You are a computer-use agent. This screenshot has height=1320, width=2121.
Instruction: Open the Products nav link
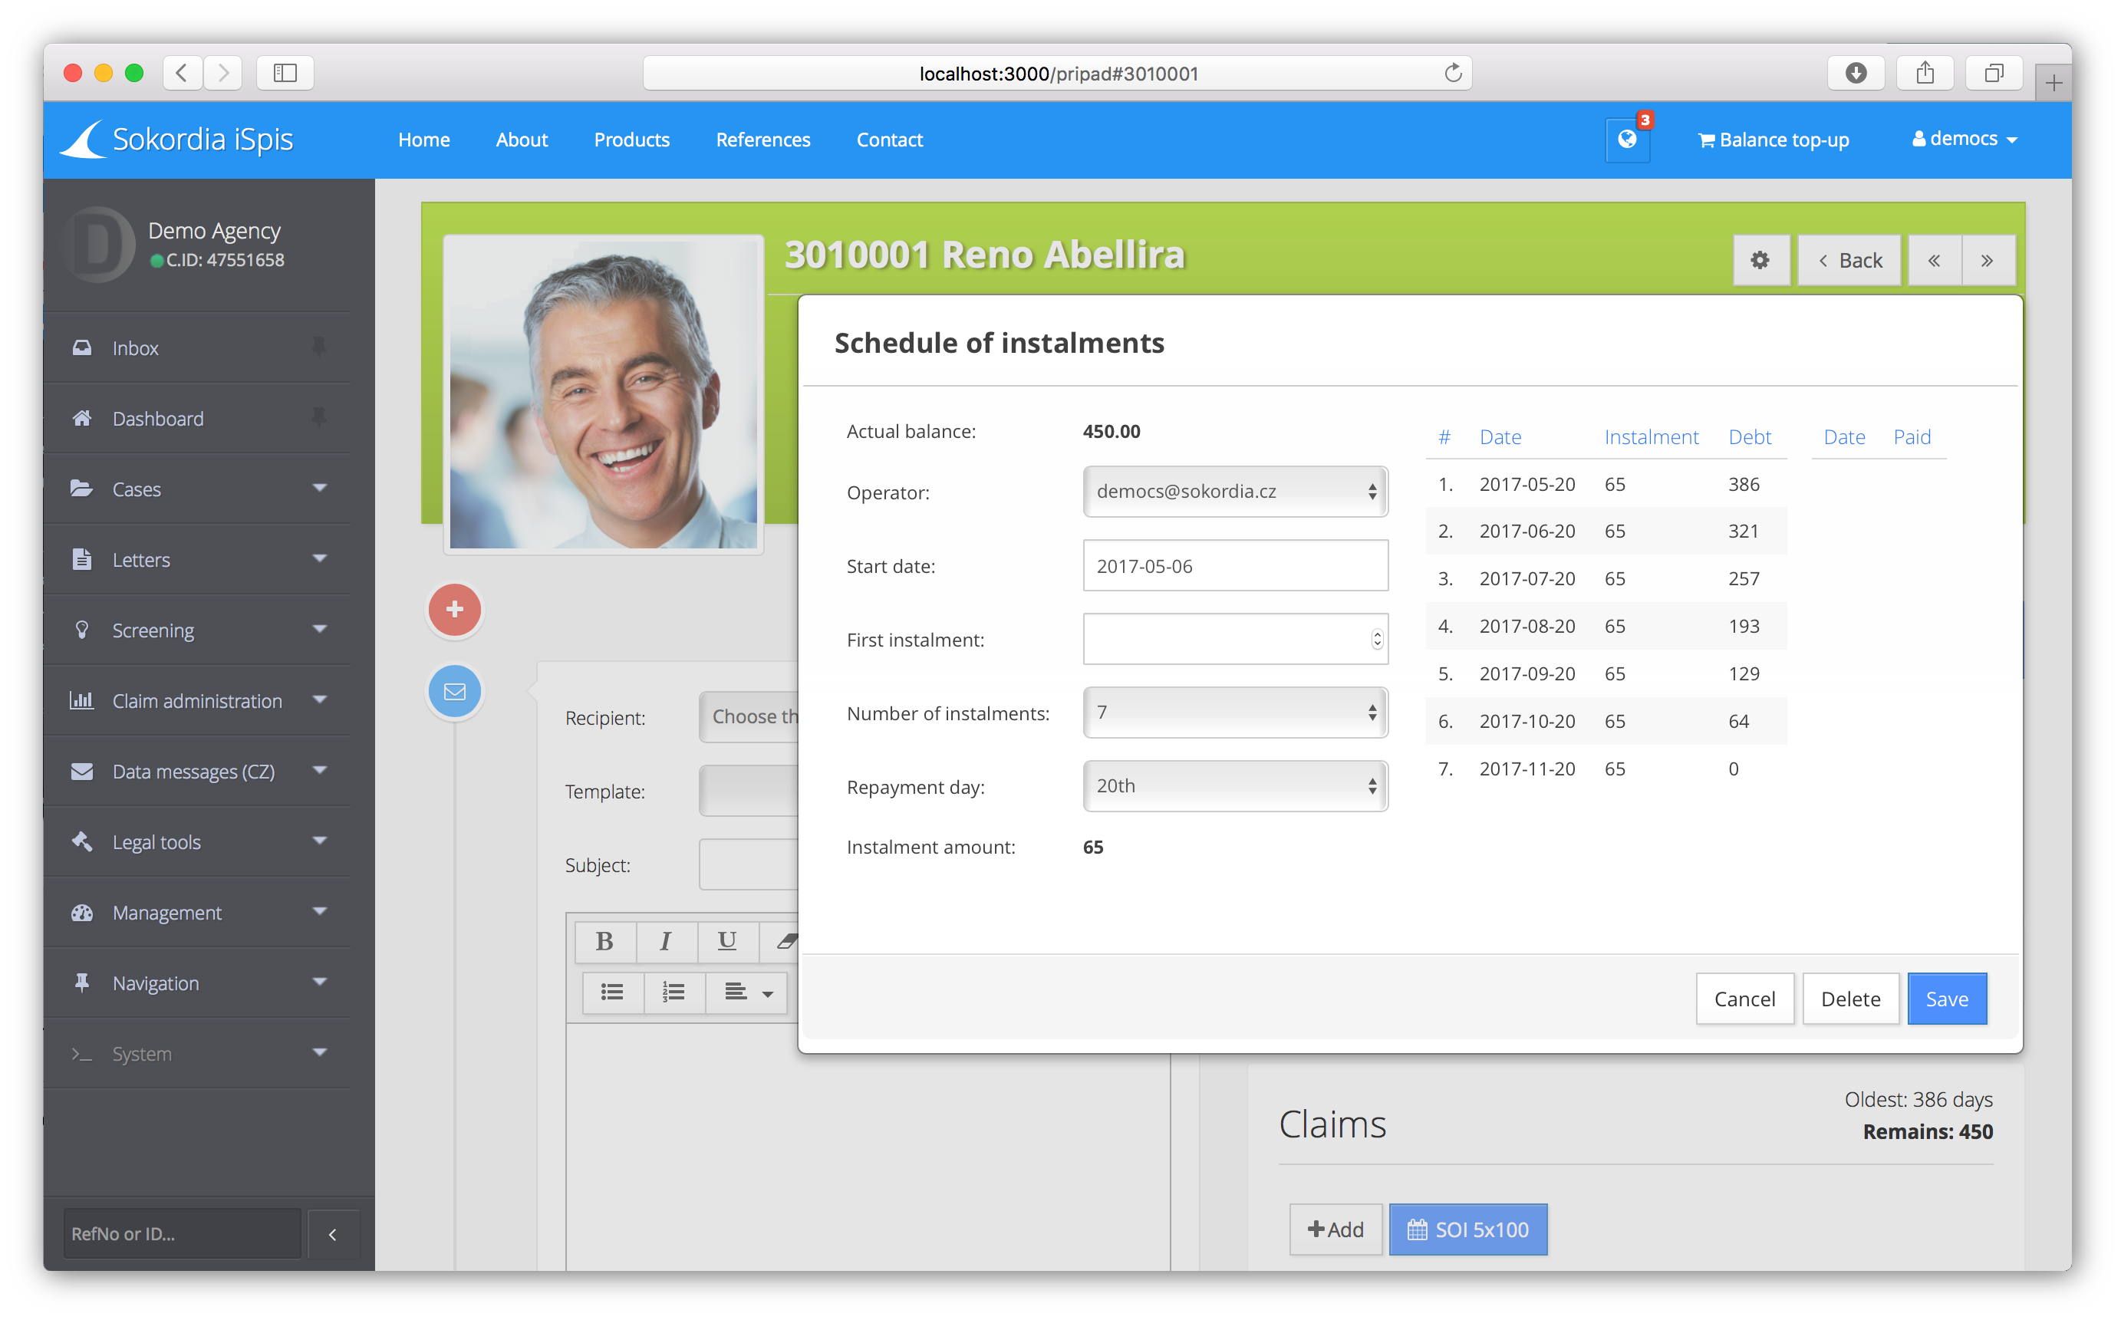click(x=631, y=140)
